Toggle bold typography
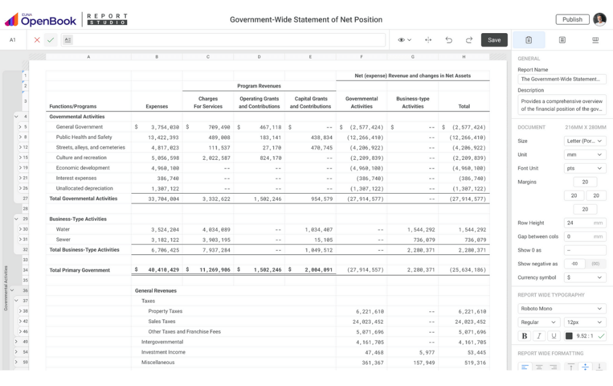The width and height of the screenshot is (613, 386). pyautogui.click(x=524, y=336)
